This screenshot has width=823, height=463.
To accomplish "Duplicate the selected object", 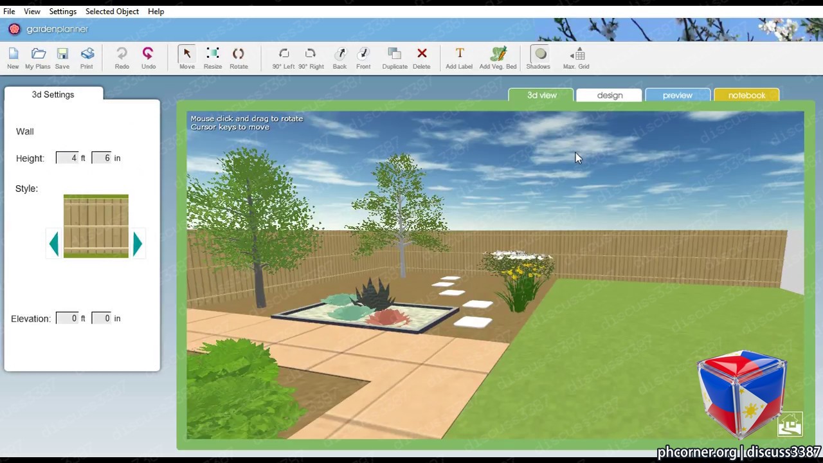I will (395, 58).
